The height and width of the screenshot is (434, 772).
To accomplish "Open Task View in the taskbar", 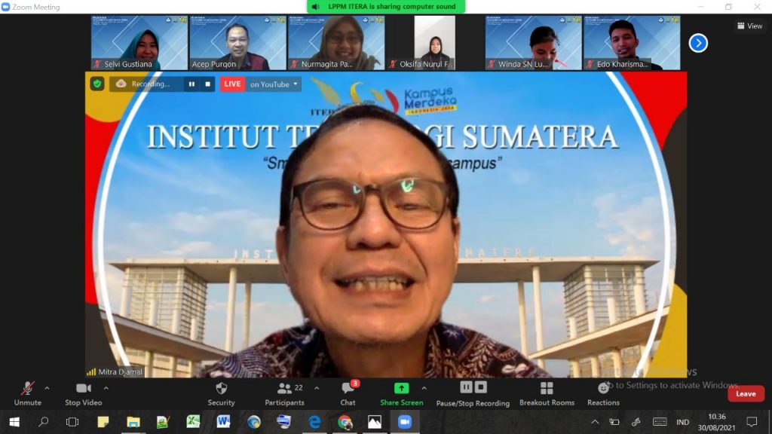I will (72, 422).
